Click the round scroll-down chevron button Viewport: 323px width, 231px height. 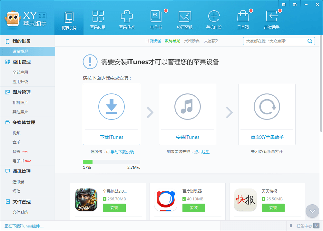click(x=312, y=211)
